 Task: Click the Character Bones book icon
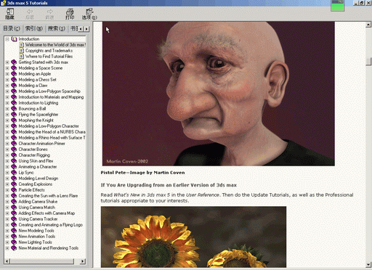click(14, 150)
